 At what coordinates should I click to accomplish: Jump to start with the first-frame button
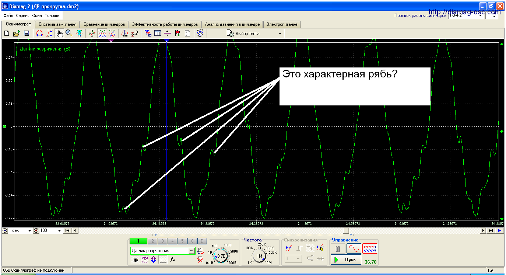pos(68,230)
